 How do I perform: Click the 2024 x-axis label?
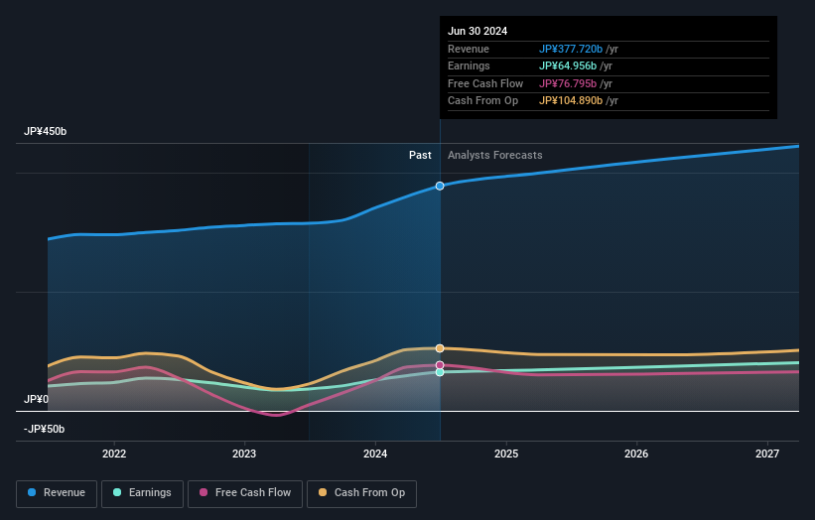pos(375,454)
